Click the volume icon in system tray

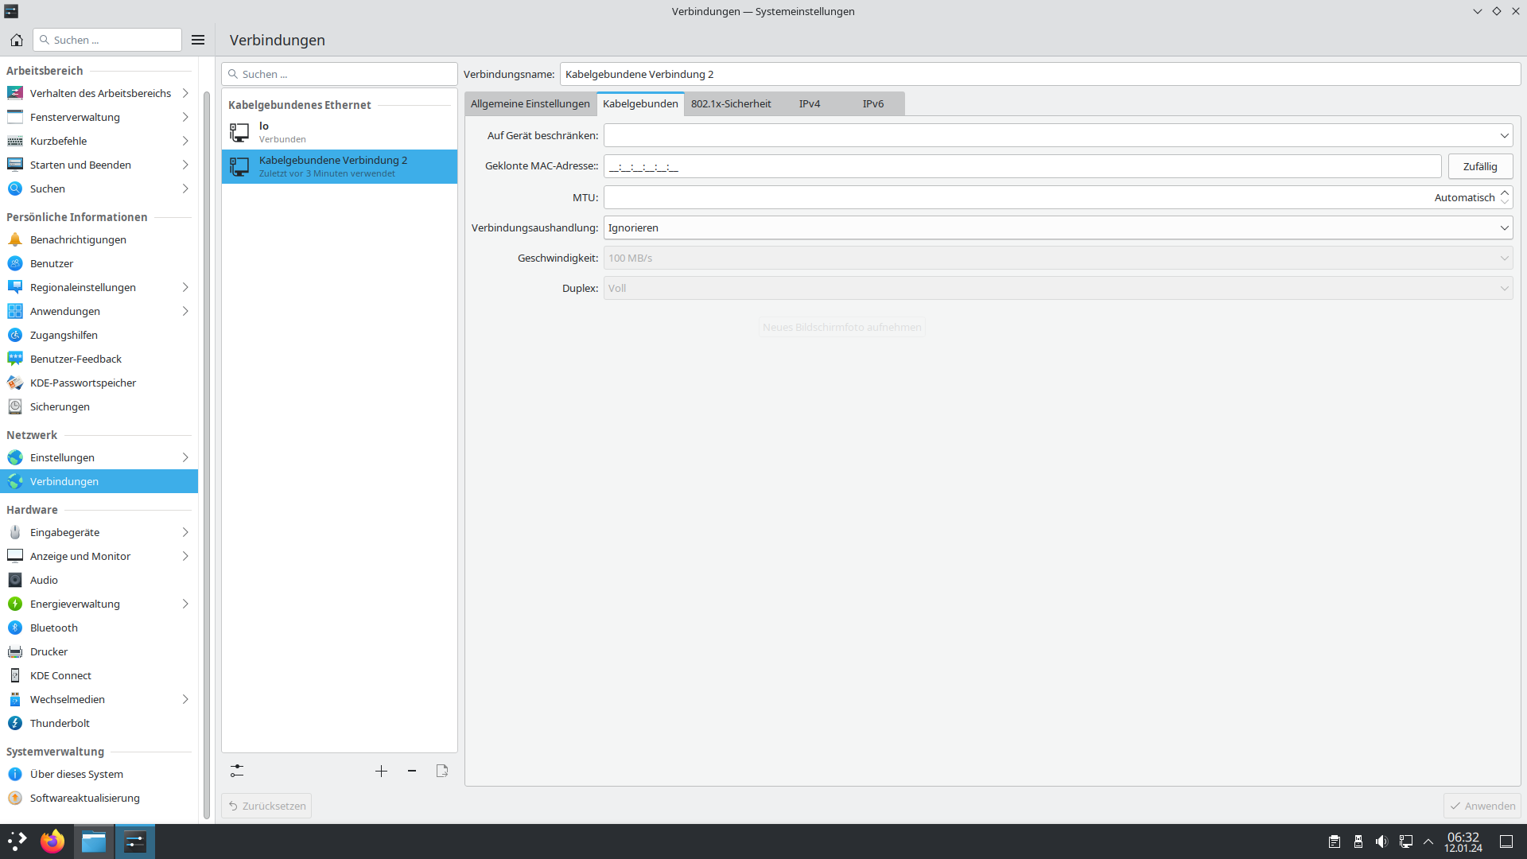pos(1381,842)
